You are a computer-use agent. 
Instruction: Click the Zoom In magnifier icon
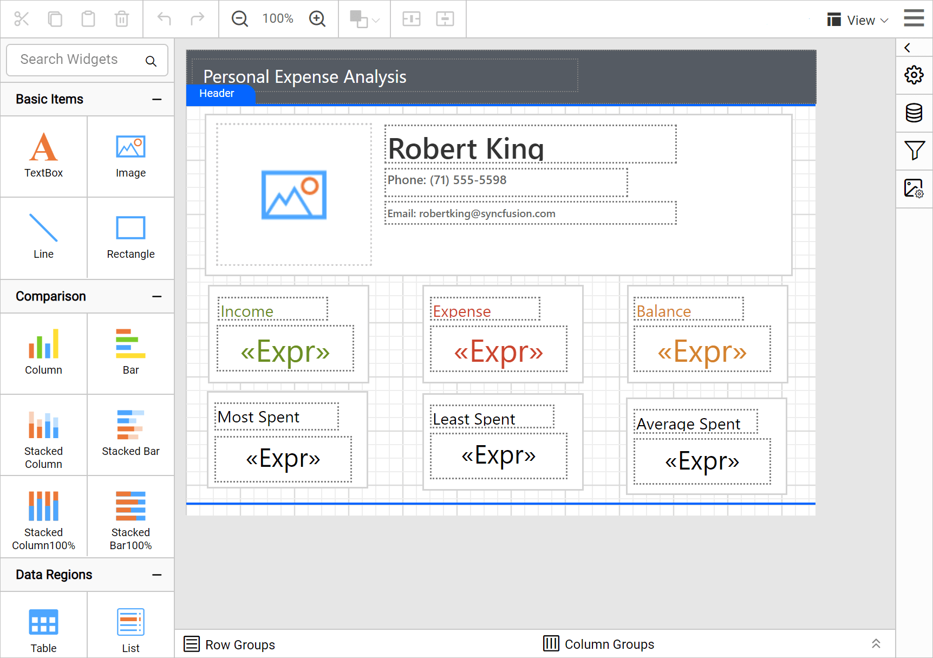coord(317,19)
